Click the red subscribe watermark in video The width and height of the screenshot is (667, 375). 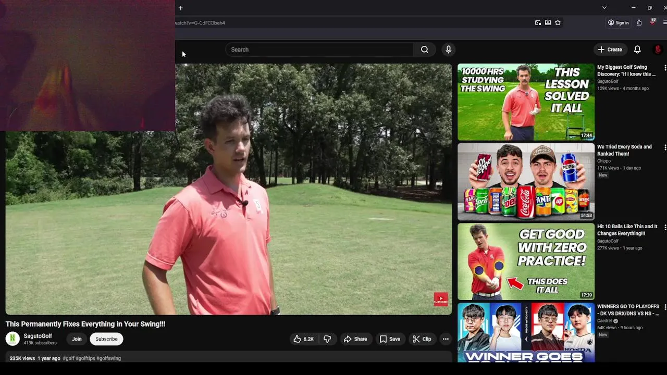click(x=441, y=299)
